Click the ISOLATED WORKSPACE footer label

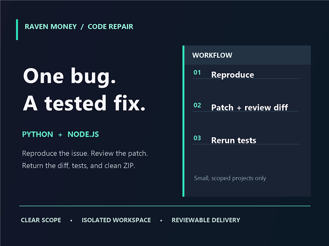point(116,220)
